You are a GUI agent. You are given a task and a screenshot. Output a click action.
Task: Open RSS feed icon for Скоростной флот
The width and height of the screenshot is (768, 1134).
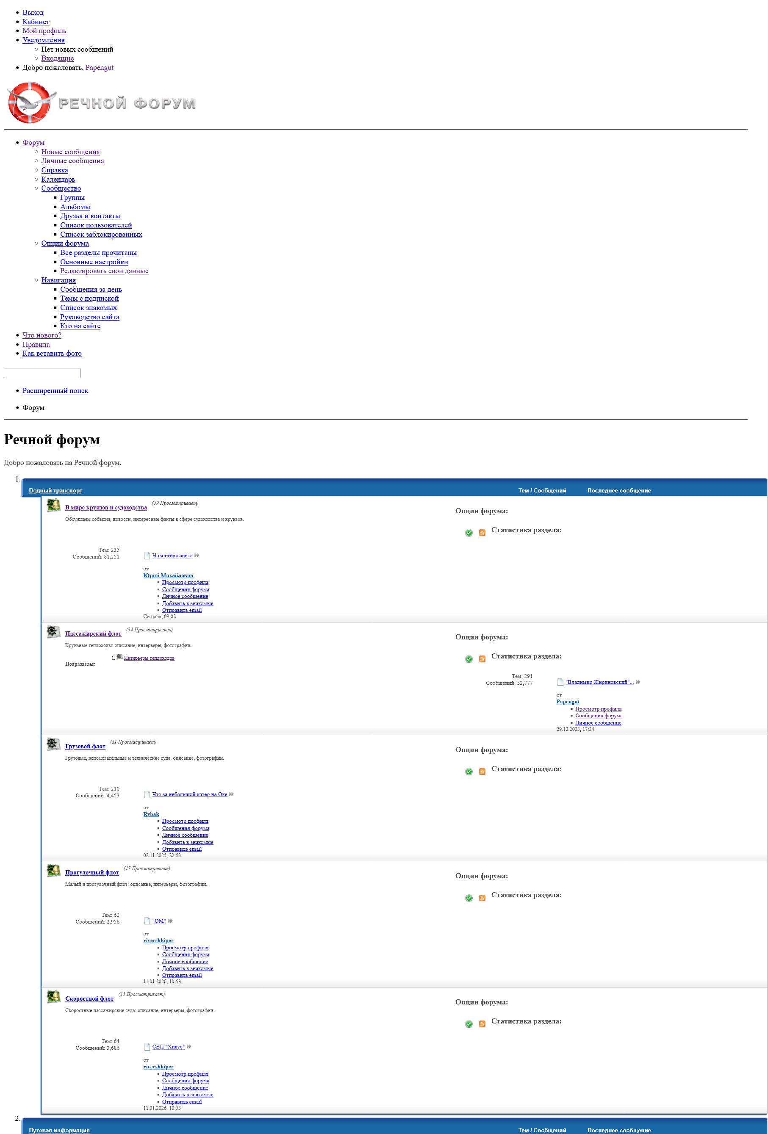pos(482,1024)
